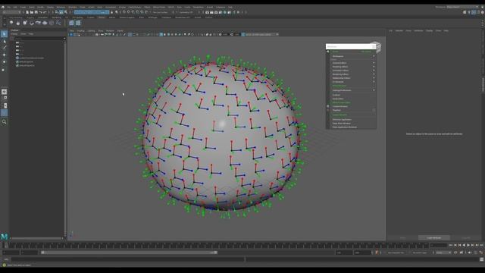Image resolution: width=485 pixels, height=273 pixels.
Task: Choose the Rotate tool in toolbox
Action: pos(4,62)
